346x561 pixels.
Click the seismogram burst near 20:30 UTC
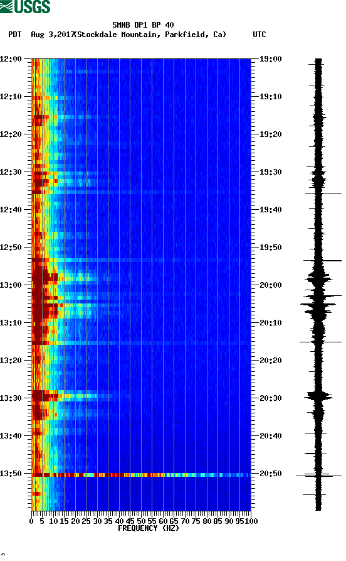click(x=318, y=396)
